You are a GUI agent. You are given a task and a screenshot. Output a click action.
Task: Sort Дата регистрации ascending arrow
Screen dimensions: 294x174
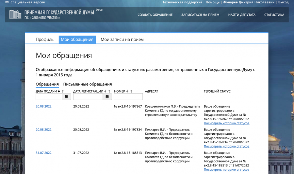tap(109, 91)
